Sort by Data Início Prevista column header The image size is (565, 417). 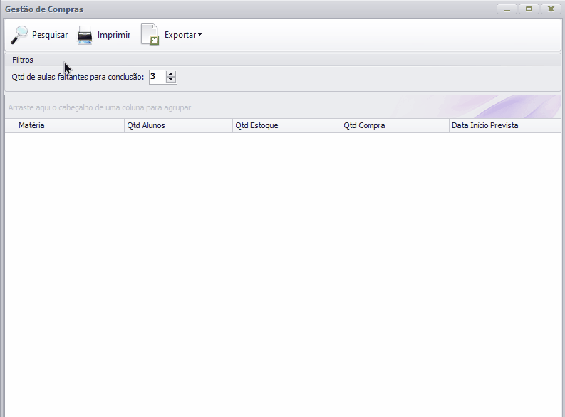503,125
